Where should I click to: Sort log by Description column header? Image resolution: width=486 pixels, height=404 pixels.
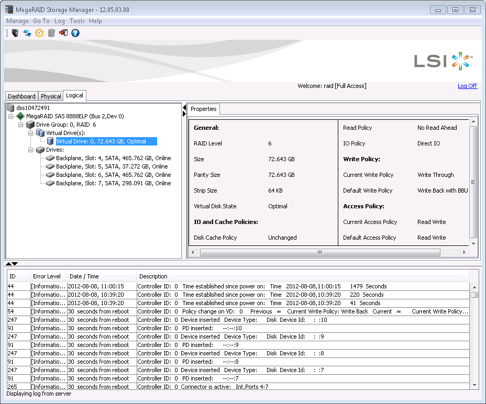click(303, 276)
